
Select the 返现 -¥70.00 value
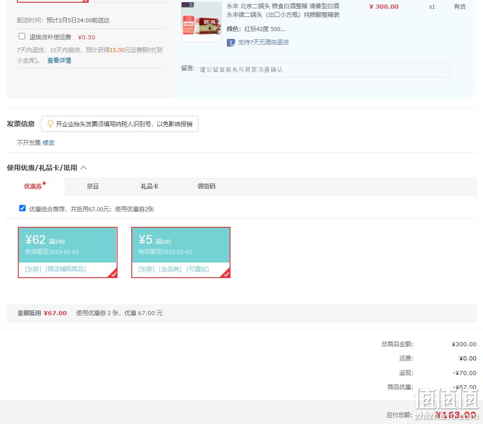(465, 373)
